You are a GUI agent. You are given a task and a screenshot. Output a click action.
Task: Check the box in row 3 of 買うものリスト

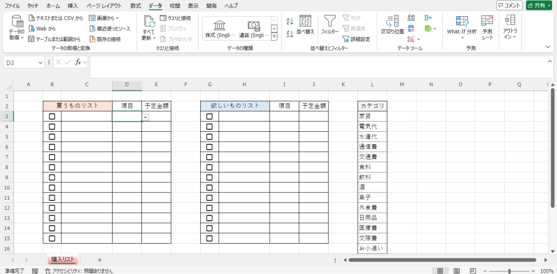(52, 116)
